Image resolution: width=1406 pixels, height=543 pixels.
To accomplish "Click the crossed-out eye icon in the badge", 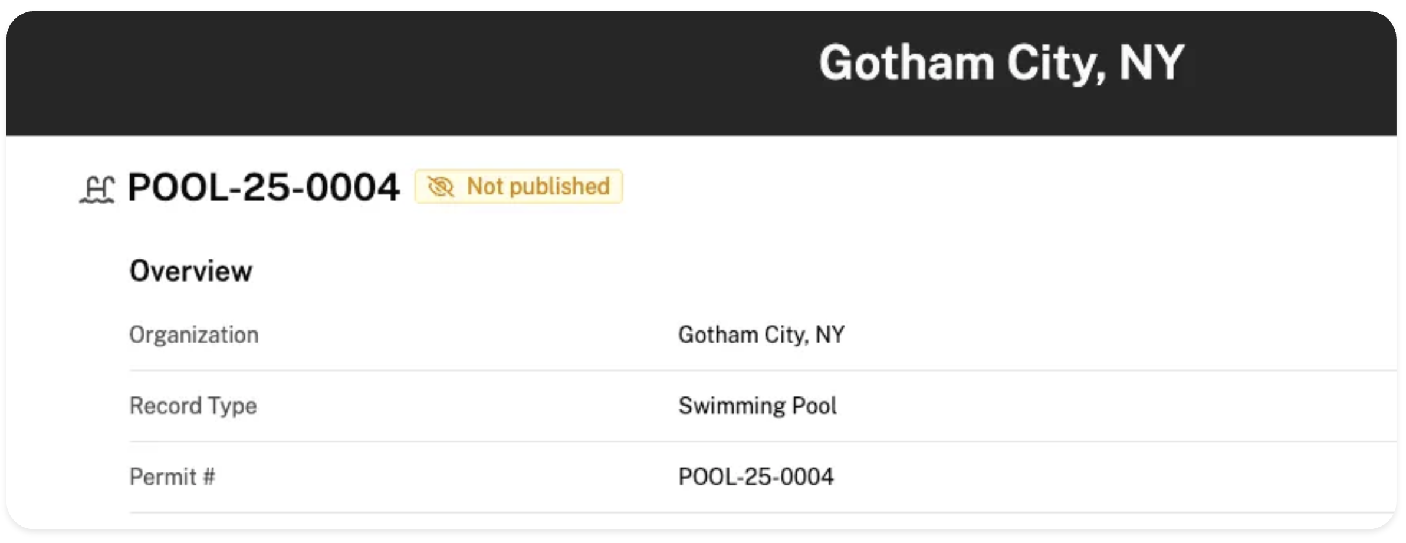I will click(x=440, y=187).
